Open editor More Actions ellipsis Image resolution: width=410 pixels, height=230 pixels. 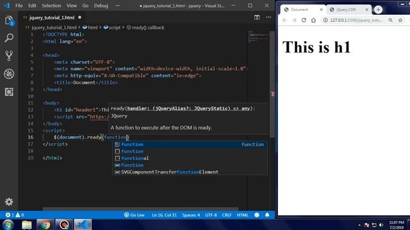(268, 17)
